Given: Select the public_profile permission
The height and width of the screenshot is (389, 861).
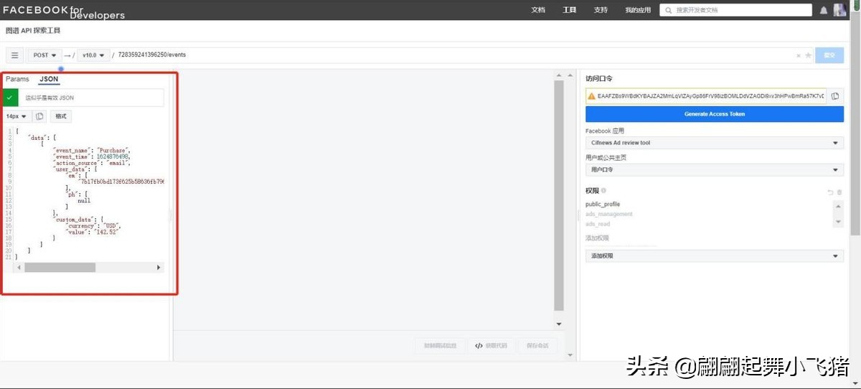Looking at the screenshot, I should click(x=603, y=205).
